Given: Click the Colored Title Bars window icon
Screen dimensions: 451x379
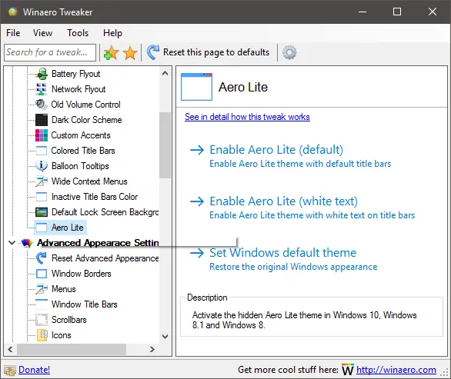Looking at the screenshot, I should [x=42, y=151].
